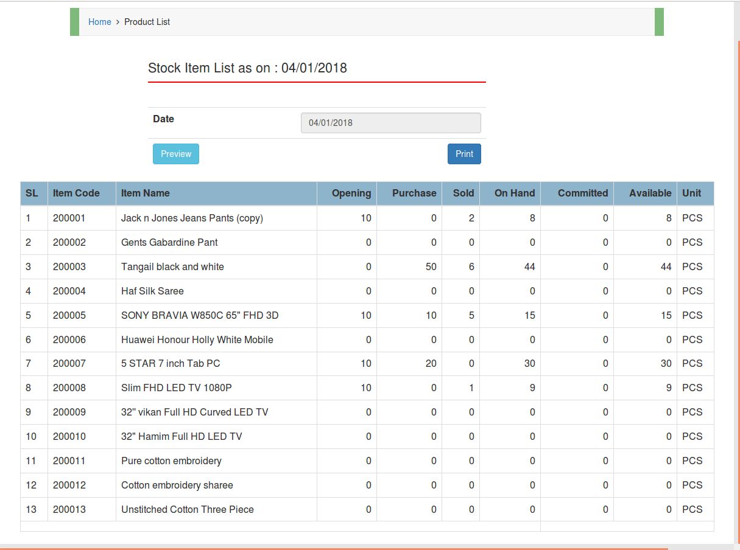The width and height of the screenshot is (740, 550).
Task: Select the SONY BRAVIA W850C item name
Action: click(x=200, y=315)
